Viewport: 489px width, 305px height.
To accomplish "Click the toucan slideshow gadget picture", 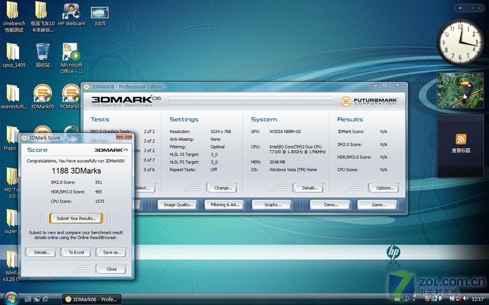I will coord(460,90).
